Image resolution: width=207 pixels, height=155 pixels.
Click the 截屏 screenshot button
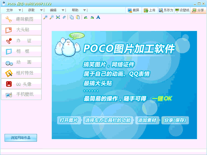pos(134,10)
